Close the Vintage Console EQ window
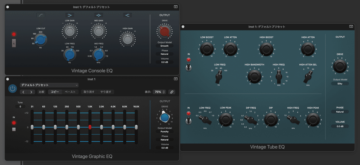The width and height of the screenshot is (360, 165). 7,7
